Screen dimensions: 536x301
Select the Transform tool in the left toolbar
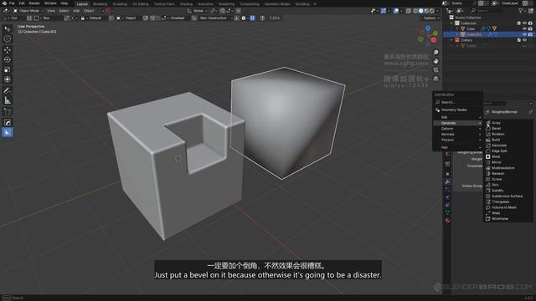(8, 79)
